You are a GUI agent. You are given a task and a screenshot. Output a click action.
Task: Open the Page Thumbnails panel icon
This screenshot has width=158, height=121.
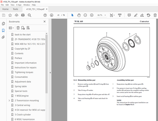click(3, 24)
